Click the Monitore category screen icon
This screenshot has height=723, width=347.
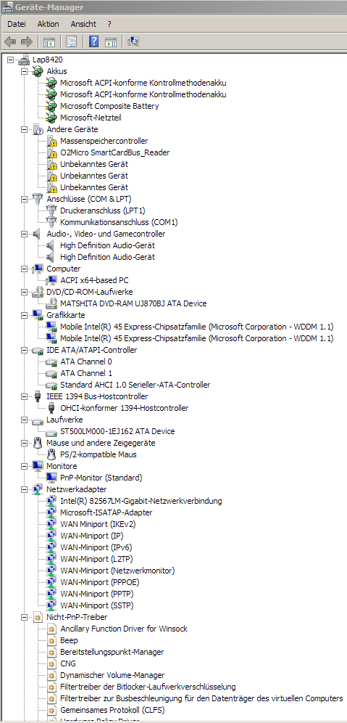pyautogui.click(x=38, y=466)
